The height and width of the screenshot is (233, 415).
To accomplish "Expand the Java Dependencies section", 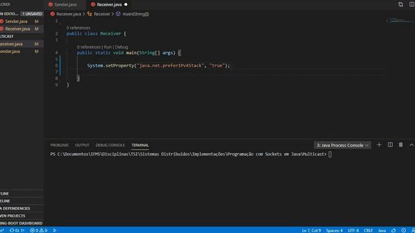I will (21, 208).
